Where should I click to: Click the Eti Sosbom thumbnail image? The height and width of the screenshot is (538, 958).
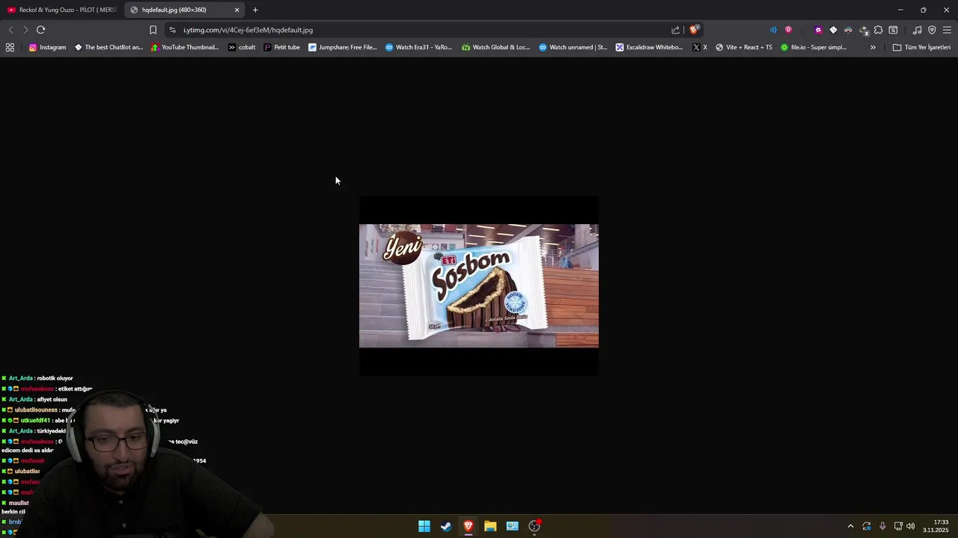[x=479, y=286]
